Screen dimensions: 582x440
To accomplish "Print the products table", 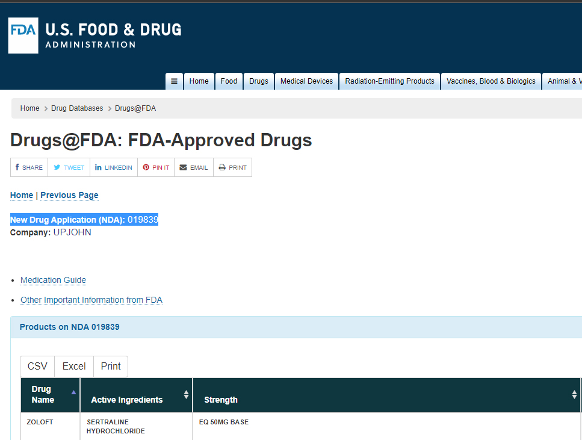I will (111, 367).
